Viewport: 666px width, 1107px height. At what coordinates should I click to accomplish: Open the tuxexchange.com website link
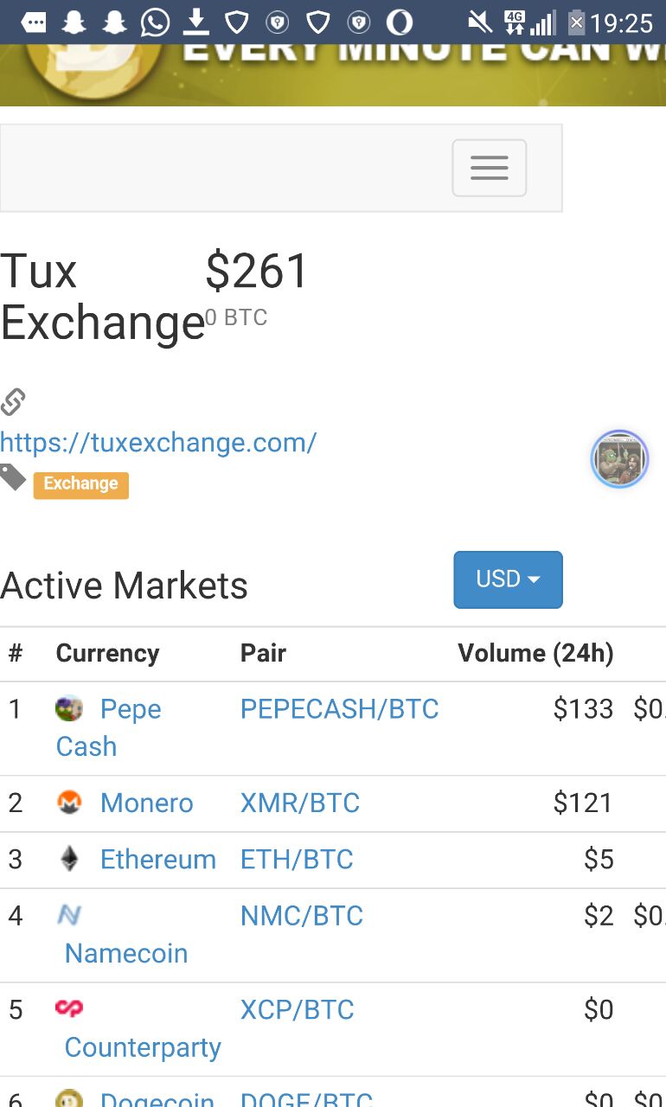click(158, 443)
